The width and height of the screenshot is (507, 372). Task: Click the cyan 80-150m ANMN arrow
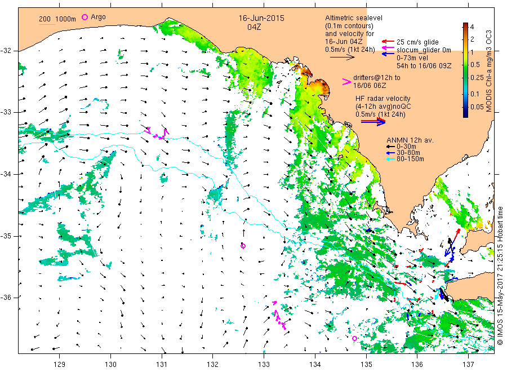pos(390,159)
